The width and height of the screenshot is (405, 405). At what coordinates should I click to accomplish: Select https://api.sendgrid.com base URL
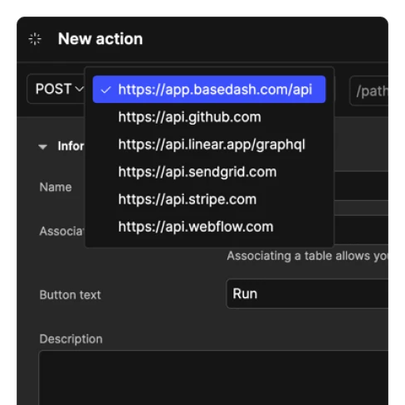tap(209, 172)
